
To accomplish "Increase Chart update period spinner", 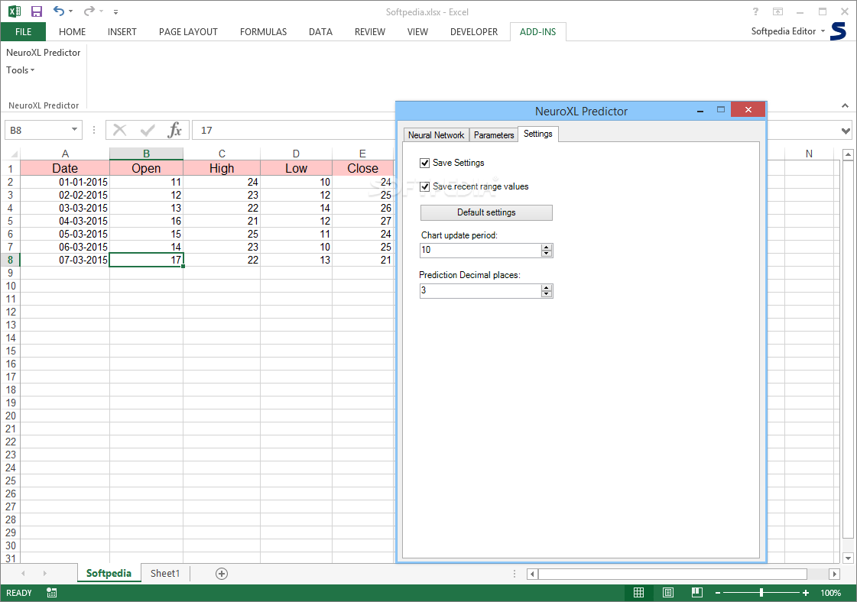I will pyautogui.click(x=547, y=247).
